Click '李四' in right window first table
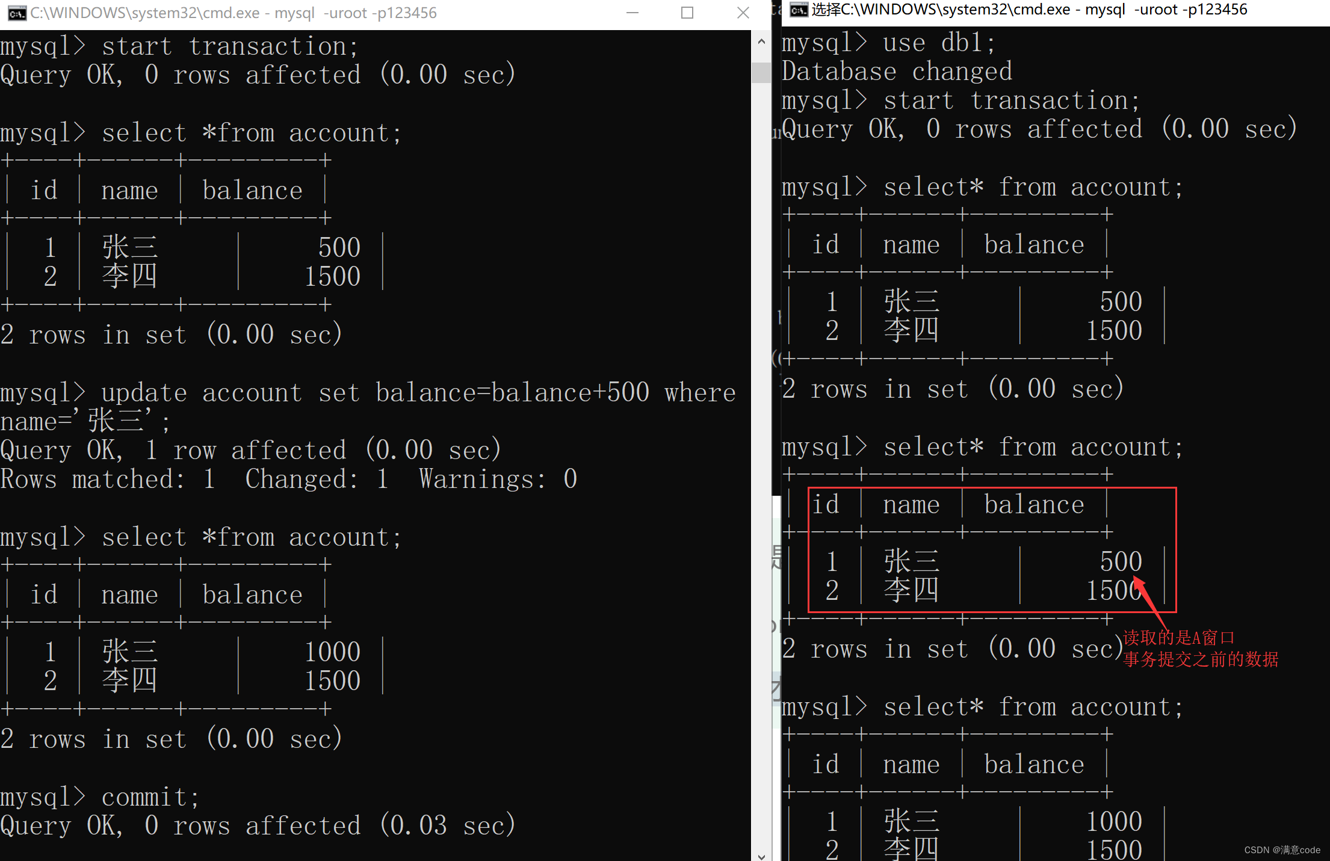 [911, 331]
